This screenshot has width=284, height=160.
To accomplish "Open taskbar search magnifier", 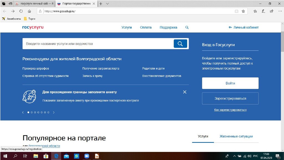I will click(15, 156).
